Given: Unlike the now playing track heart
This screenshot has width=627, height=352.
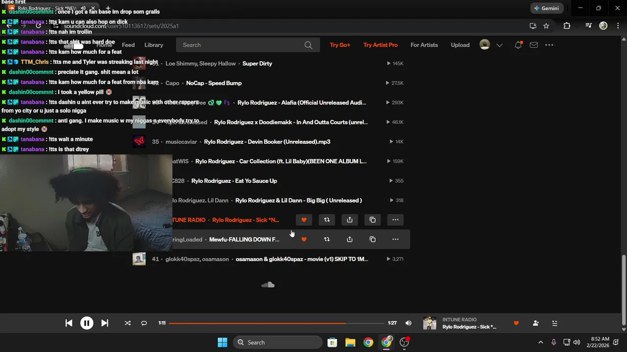Looking at the screenshot, I should pyautogui.click(x=516, y=323).
